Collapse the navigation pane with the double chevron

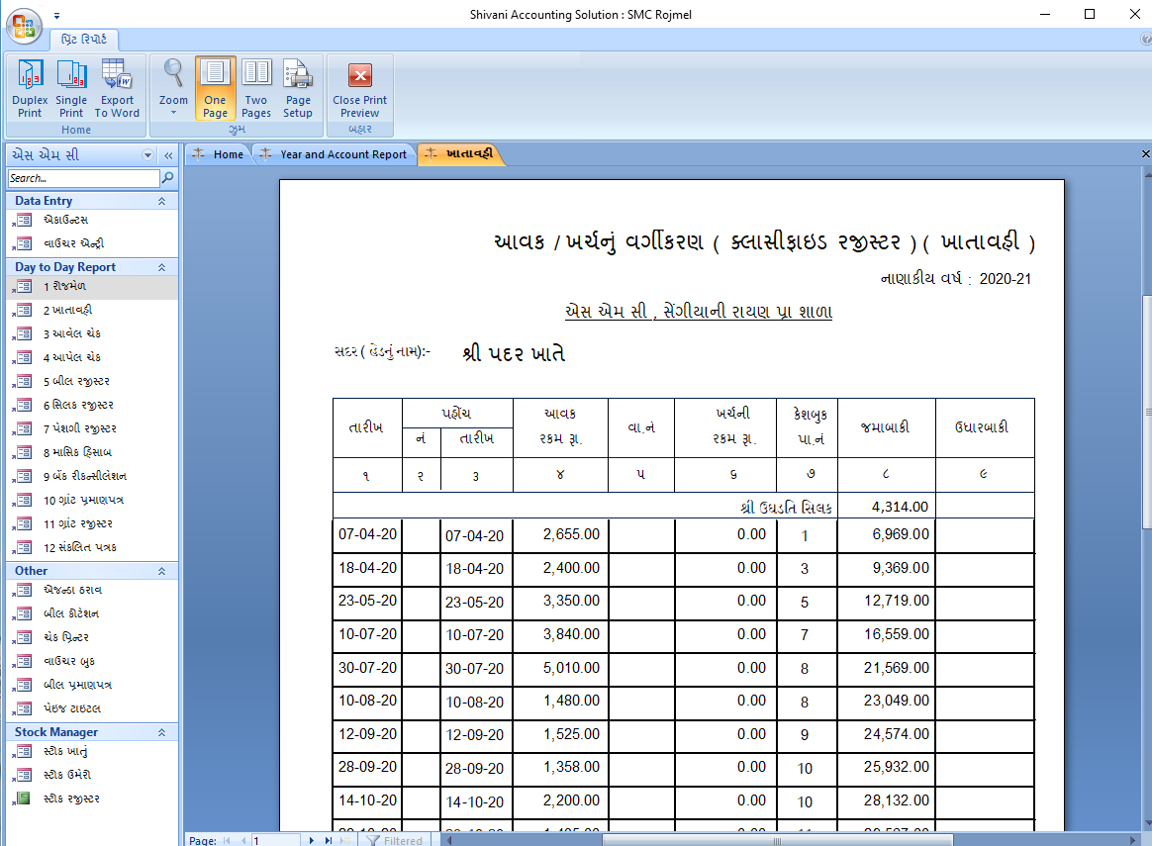[167, 154]
